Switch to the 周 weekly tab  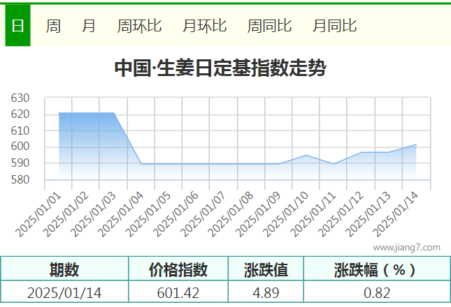(53, 26)
